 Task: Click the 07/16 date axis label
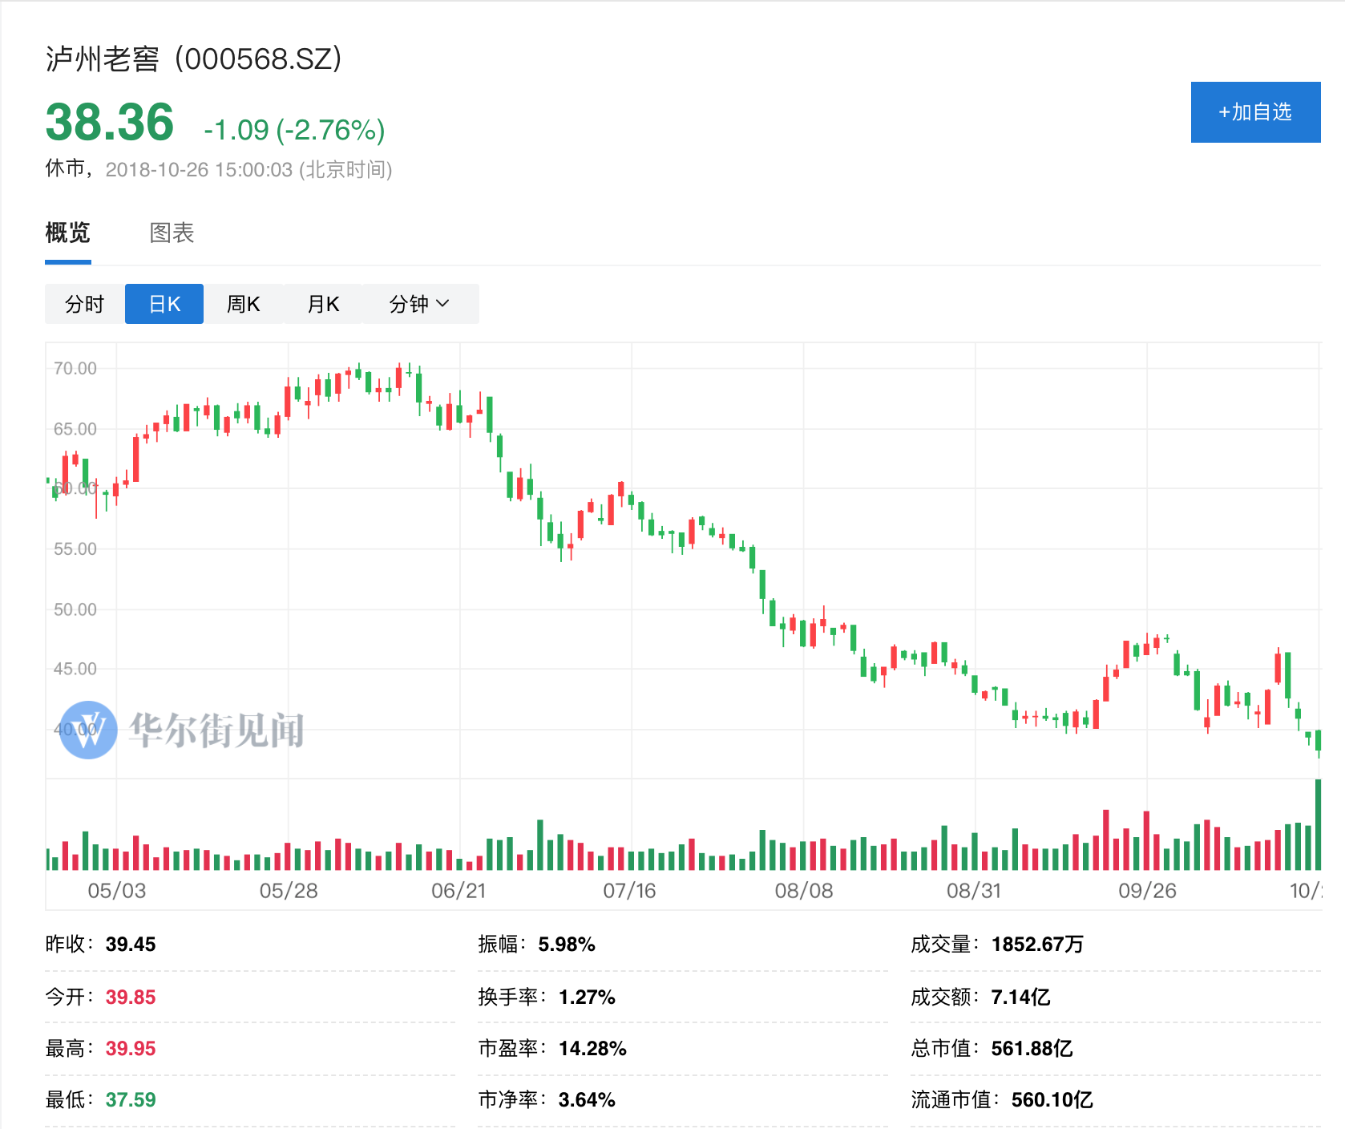click(630, 891)
